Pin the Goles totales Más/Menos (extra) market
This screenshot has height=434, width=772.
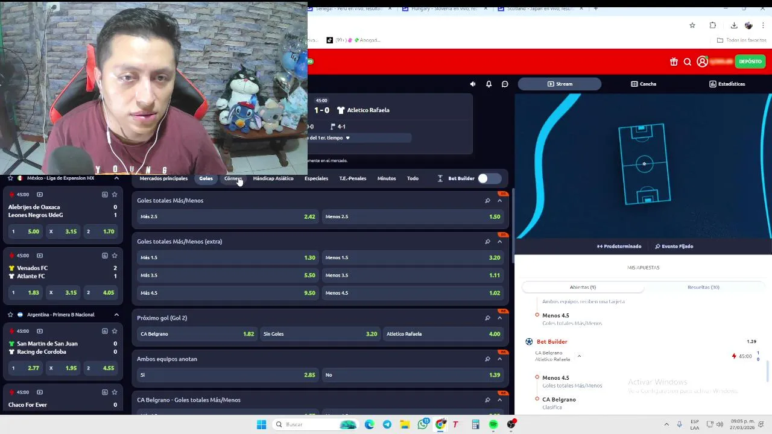click(x=487, y=242)
